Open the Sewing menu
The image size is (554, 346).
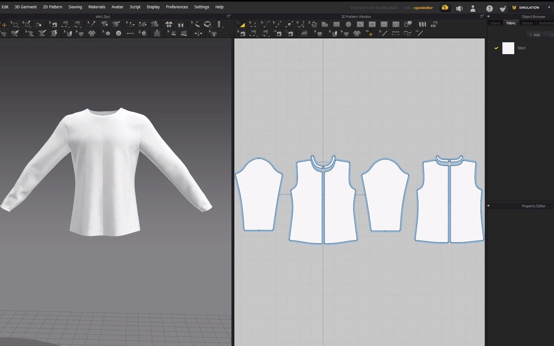click(x=75, y=7)
